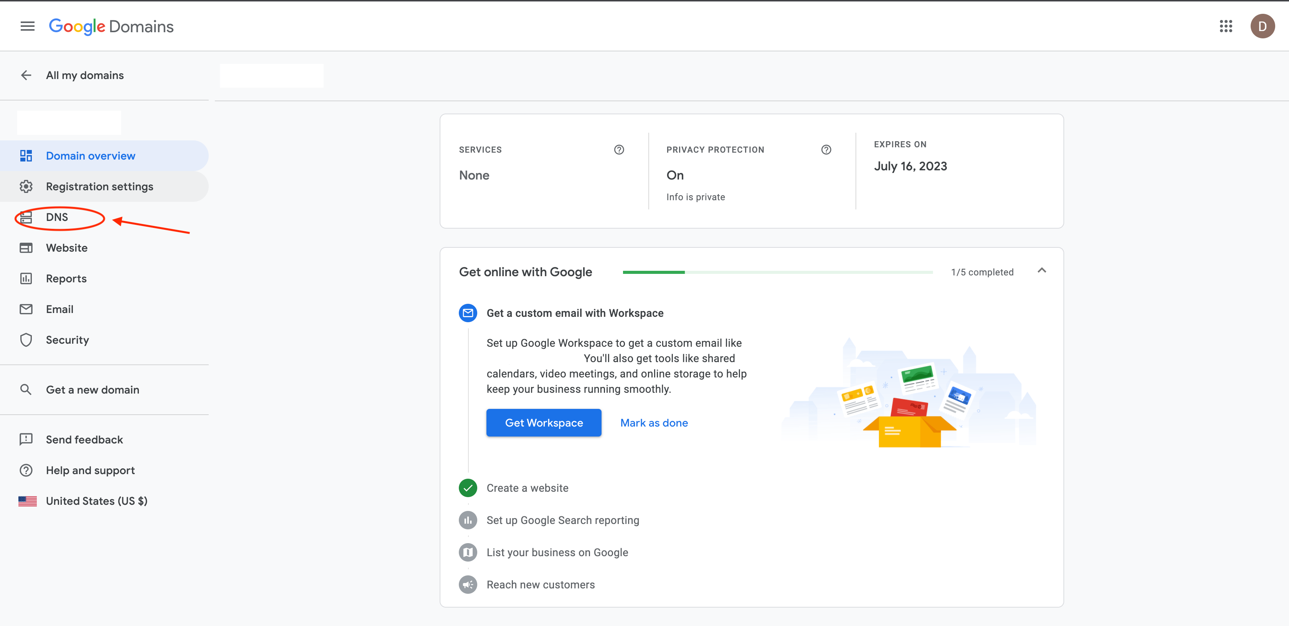
Task: Click the Reports chart icon
Action: tap(26, 278)
